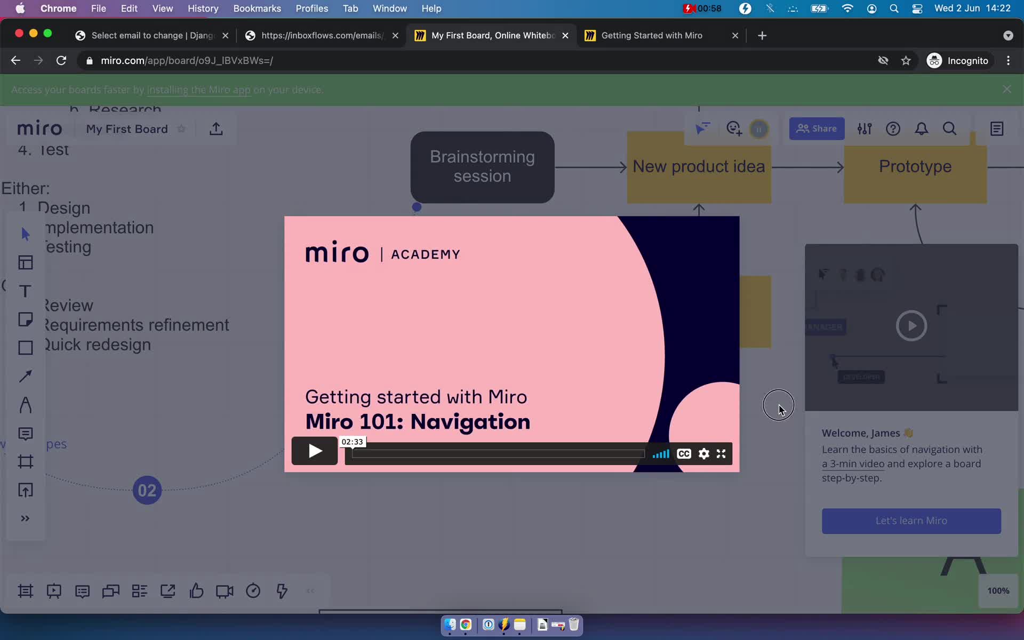1024x640 pixels.
Task: Click the miro logo
Action: point(39,129)
